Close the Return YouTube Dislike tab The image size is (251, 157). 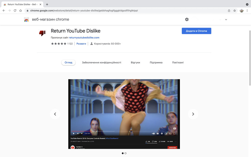(40, 4)
